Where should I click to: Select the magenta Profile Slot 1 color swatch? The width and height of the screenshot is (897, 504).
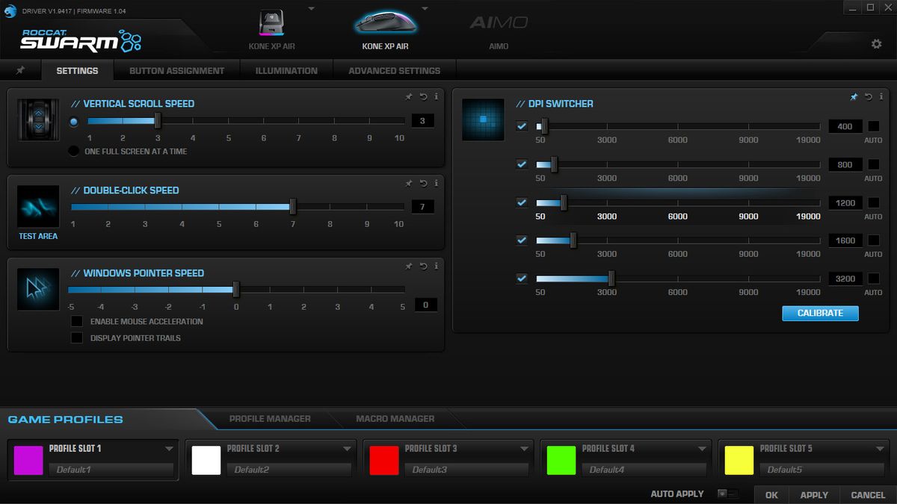[28, 461]
